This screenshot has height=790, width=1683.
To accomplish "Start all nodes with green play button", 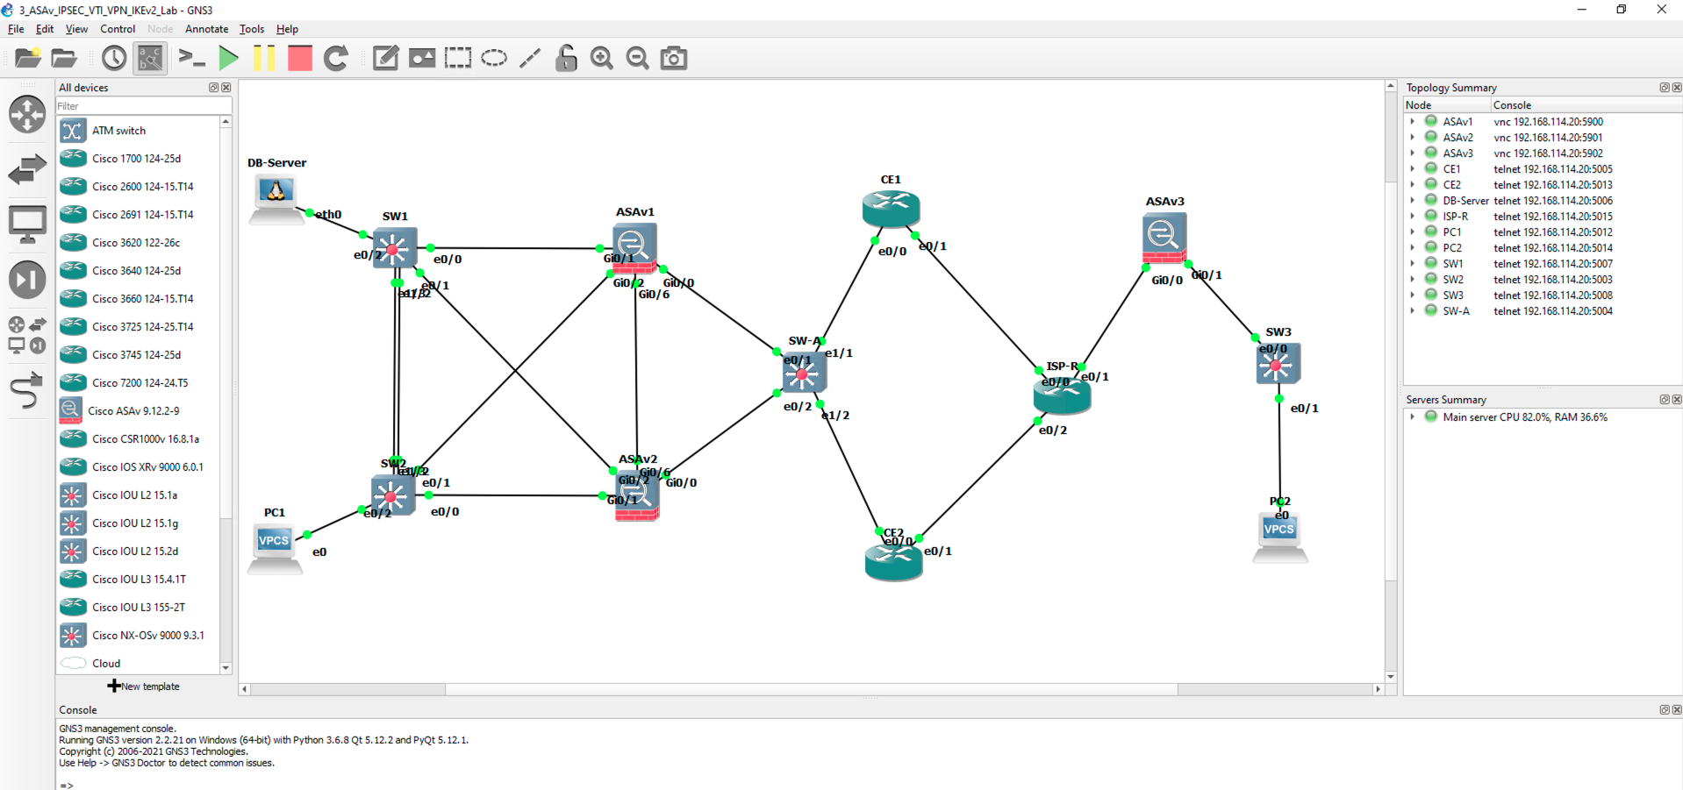I will pyautogui.click(x=229, y=59).
